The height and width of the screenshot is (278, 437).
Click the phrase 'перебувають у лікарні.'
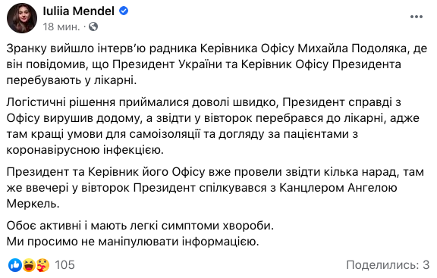(71, 81)
